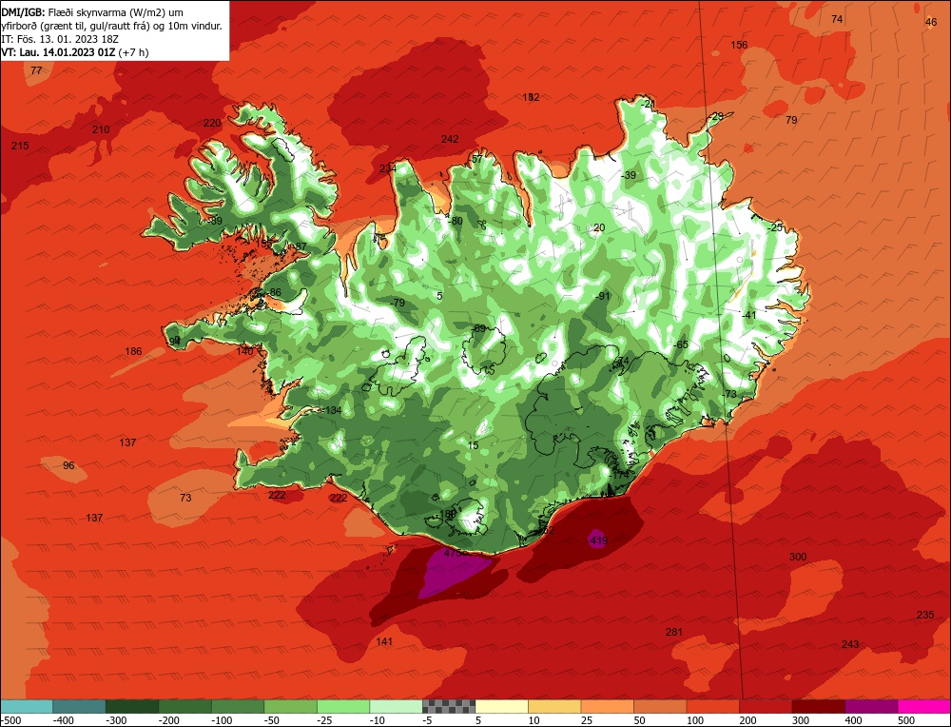This screenshot has width=951, height=727.
Task: Pick the -50 to -25 green legend swatch
Action: pyautogui.click(x=290, y=706)
